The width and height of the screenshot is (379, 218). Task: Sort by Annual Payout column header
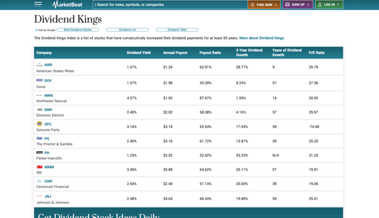(x=175, y=53)
